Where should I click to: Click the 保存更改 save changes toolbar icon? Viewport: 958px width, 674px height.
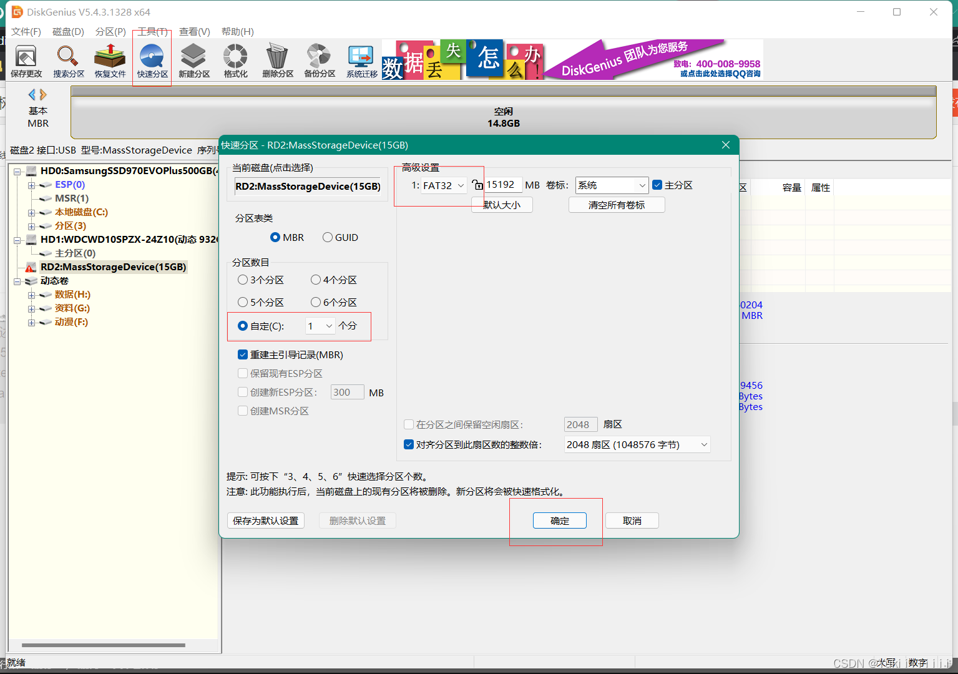26,61
